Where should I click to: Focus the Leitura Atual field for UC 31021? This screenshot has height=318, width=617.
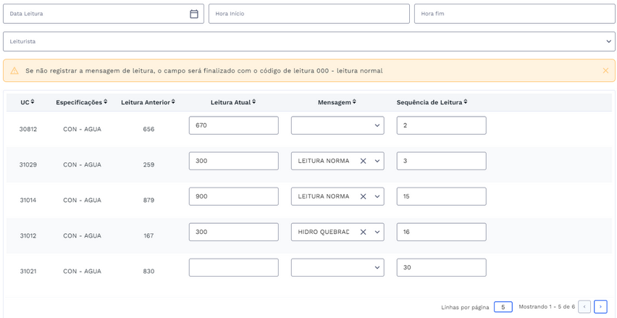(x=233, y=267)
